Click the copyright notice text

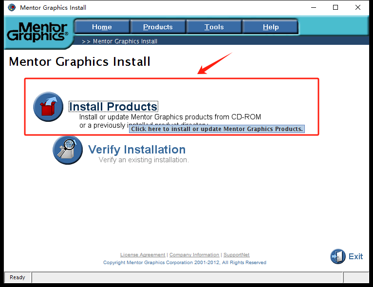(x=185, y=263)
